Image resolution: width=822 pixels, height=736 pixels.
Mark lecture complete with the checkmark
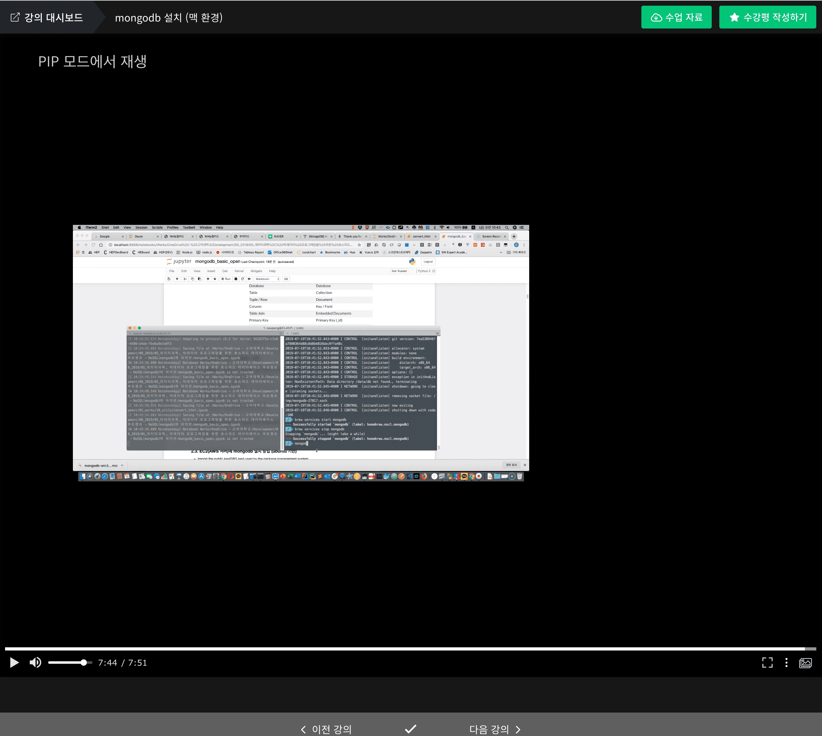(x=410, y=729)
